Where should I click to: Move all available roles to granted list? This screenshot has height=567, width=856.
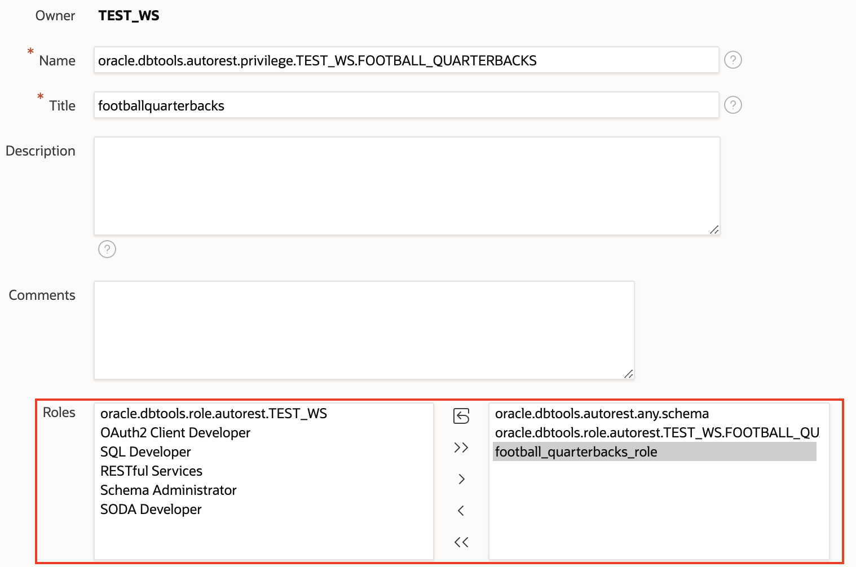[x=461, y=448]
